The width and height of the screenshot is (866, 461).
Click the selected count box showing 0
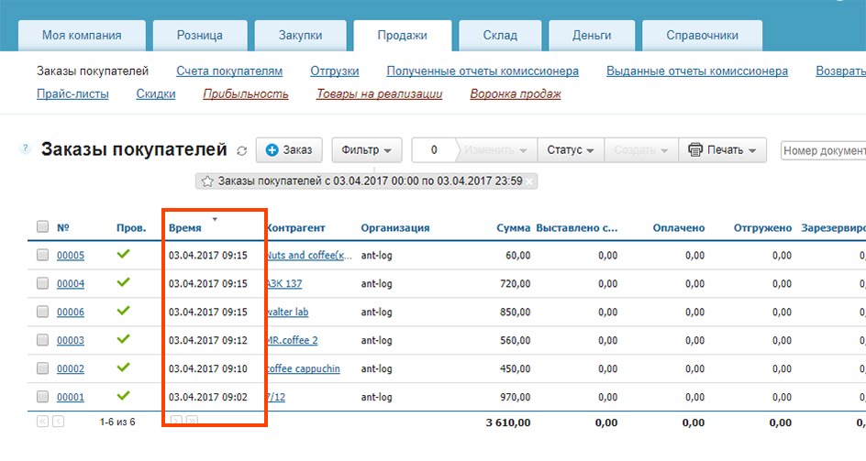pyautogui.click(x=434, y=150)
